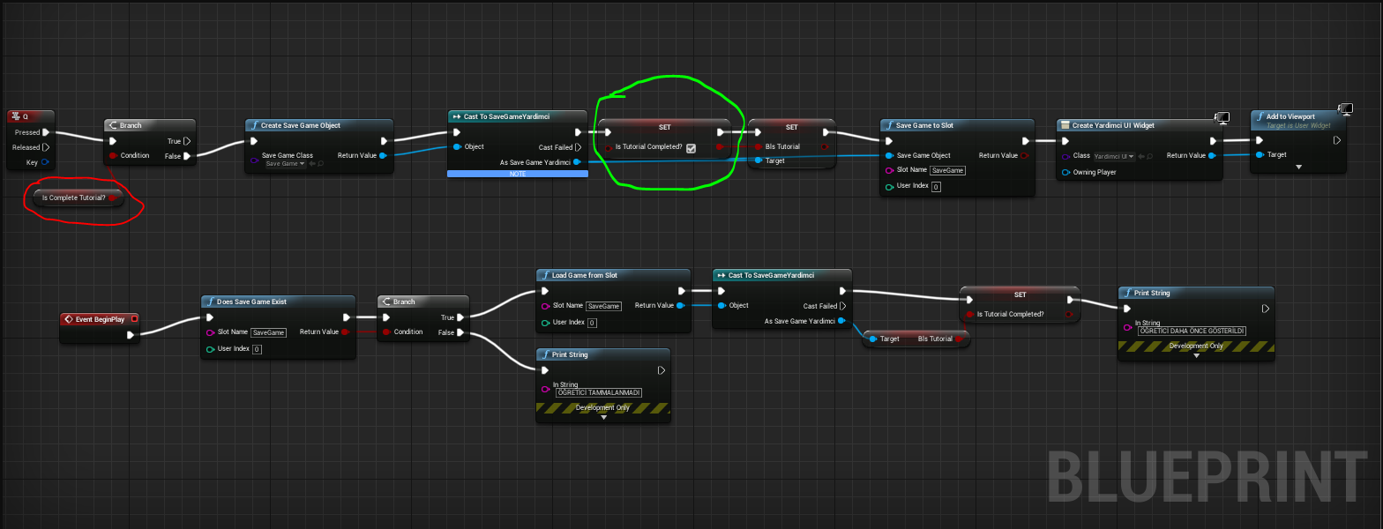Click the OGRETICI TAMMALANMADI In String field
This screenshot has width=1383, height=529.
point(599,392)
